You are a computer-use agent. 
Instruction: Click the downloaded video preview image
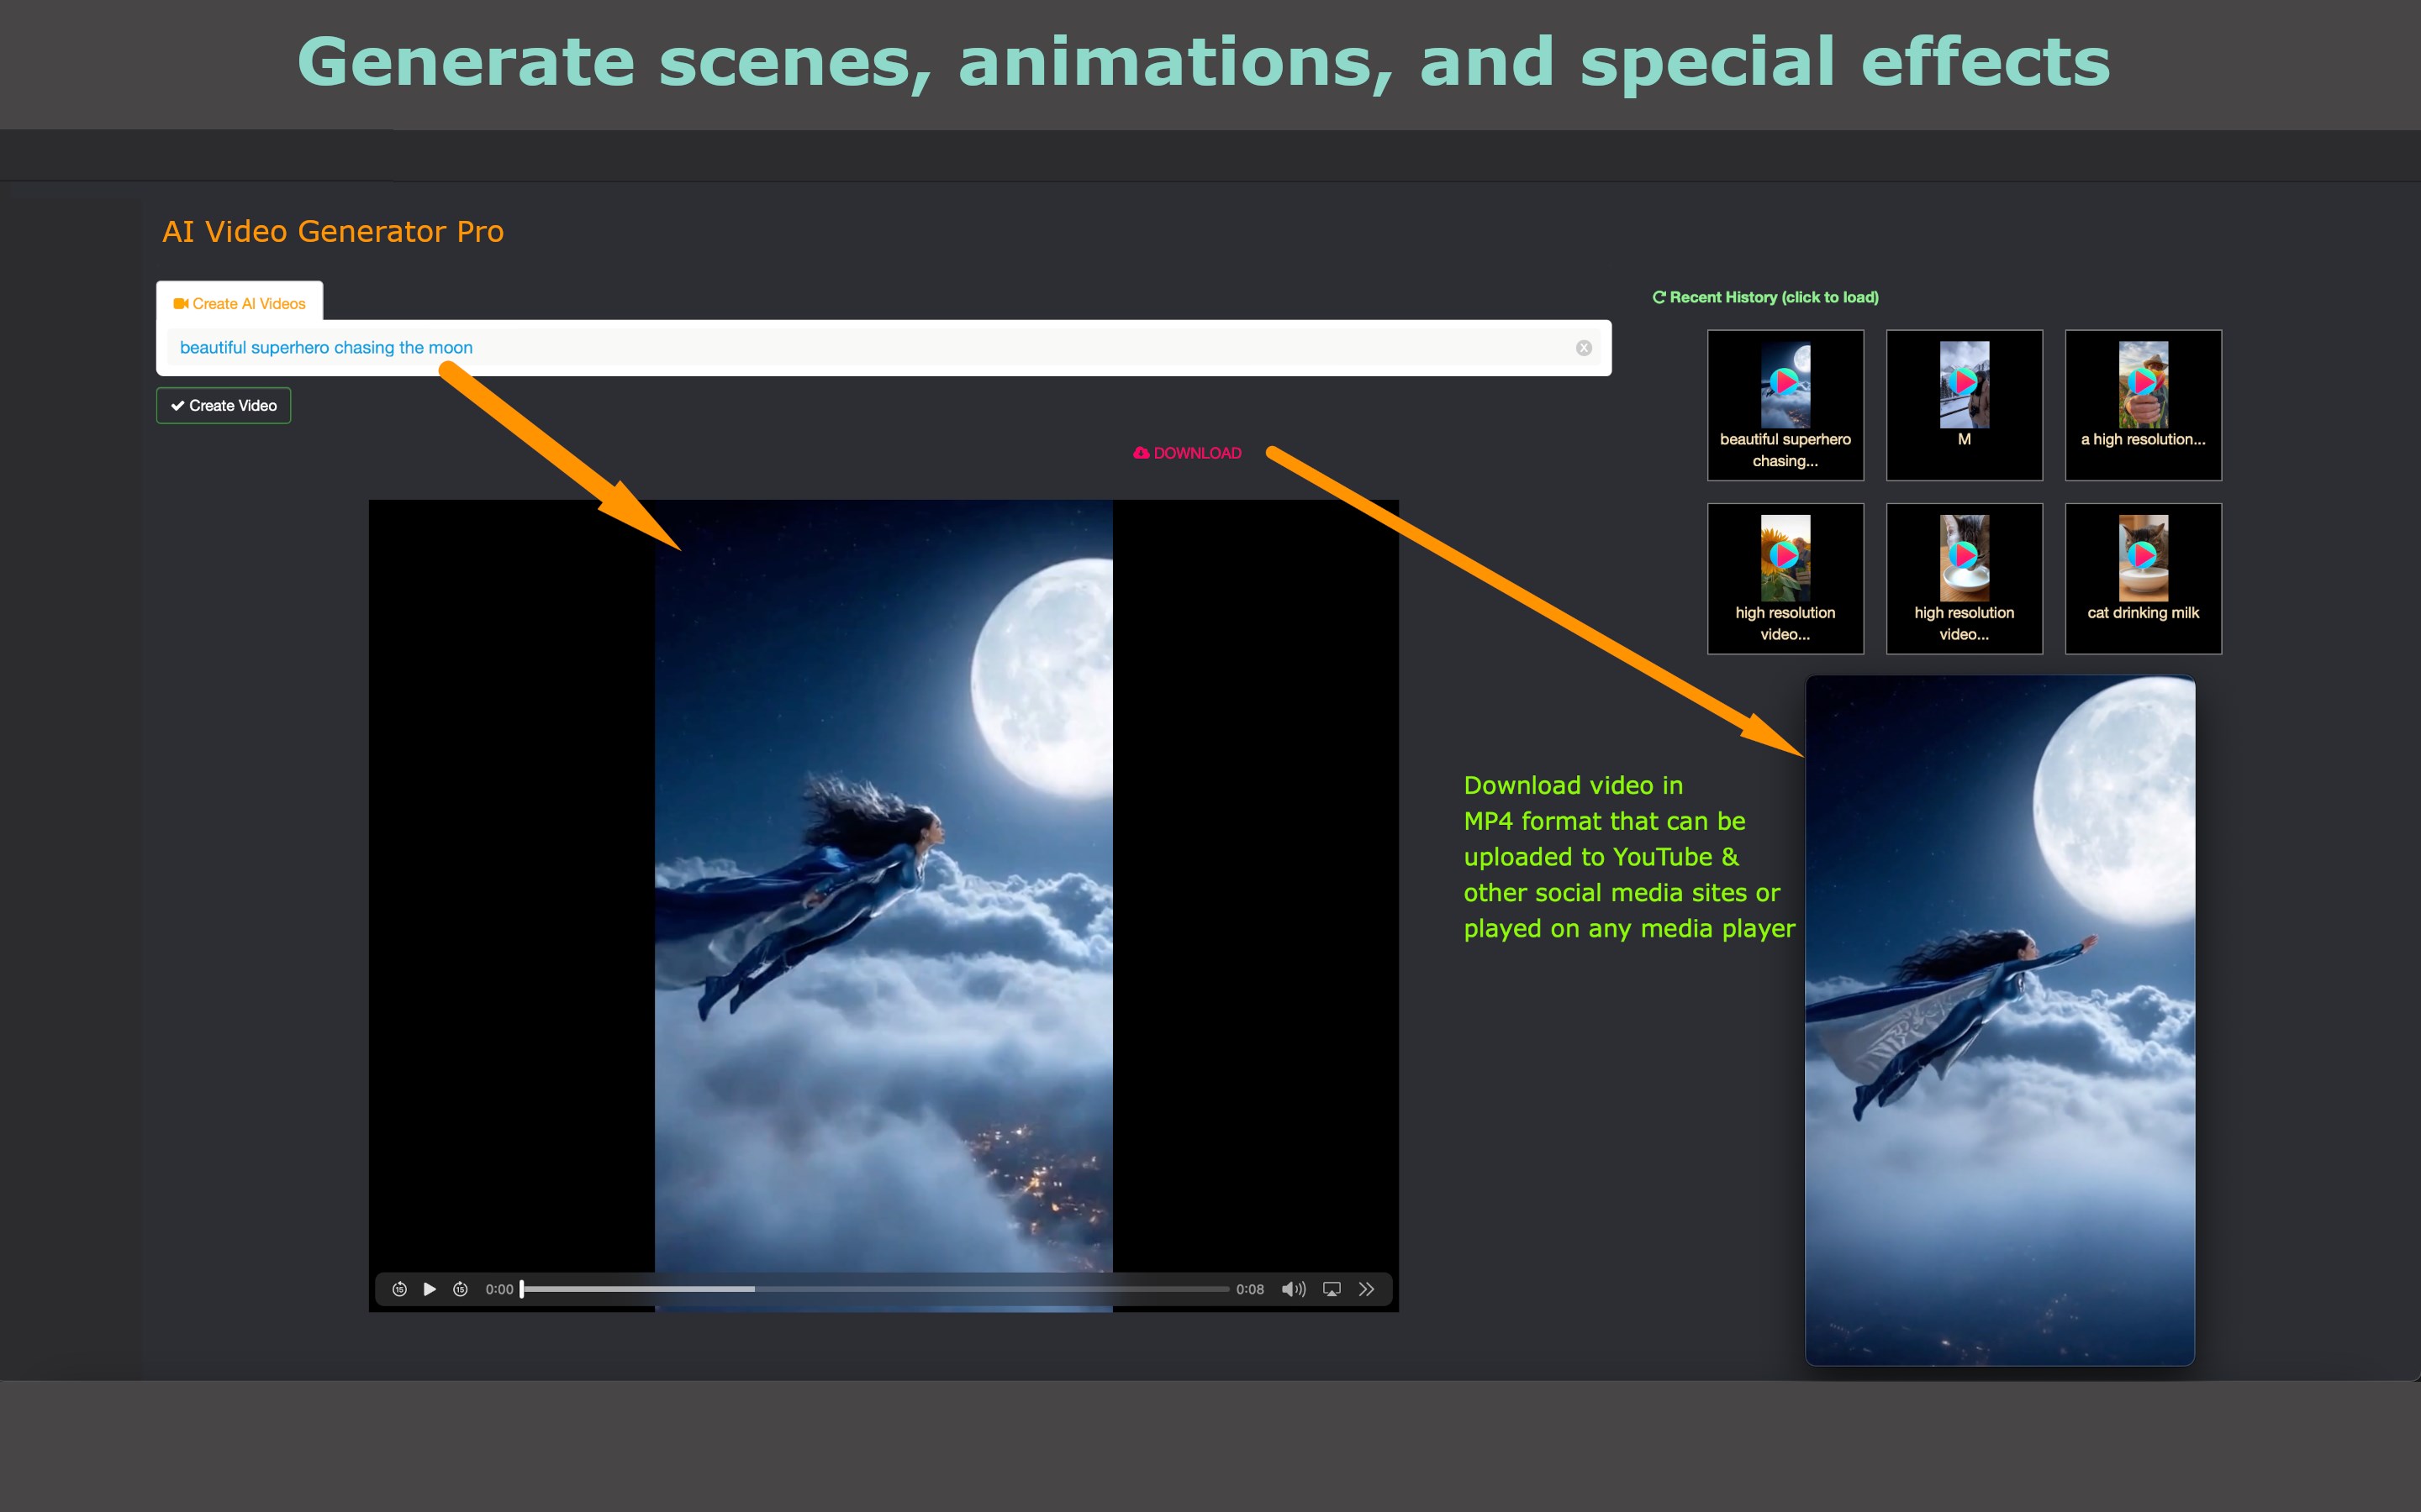pyautogui.click(x=2000, y=1020)
